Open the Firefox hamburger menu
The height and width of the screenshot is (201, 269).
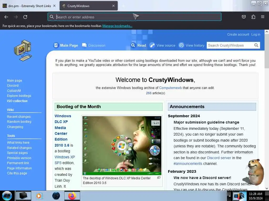263,17
